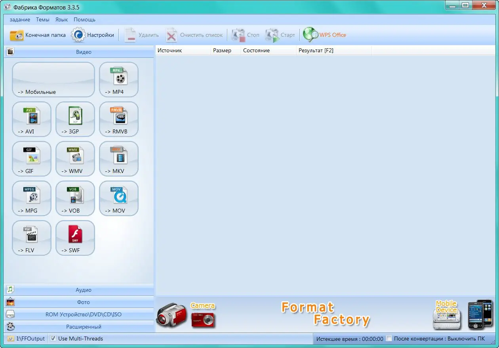Screen dimensions: 499x348
Task: Open the Темы menu
Action: coord(43,19)
